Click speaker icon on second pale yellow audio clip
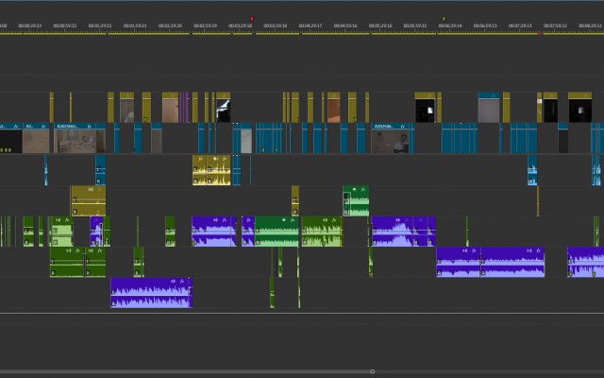 point(215,159)
